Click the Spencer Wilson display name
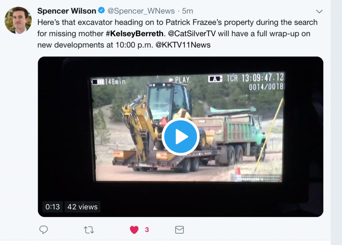 click(67, 11)
